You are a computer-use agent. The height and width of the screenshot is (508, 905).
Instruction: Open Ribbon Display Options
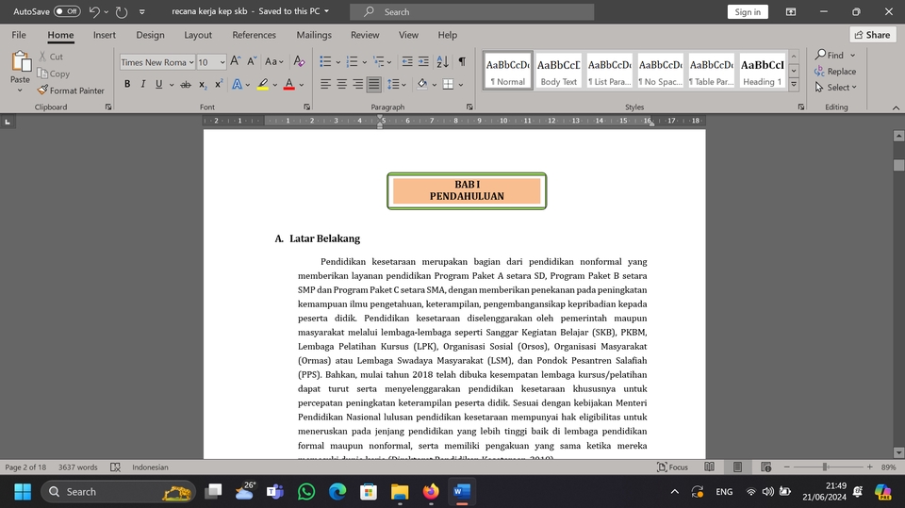click(x=791, y=11)
